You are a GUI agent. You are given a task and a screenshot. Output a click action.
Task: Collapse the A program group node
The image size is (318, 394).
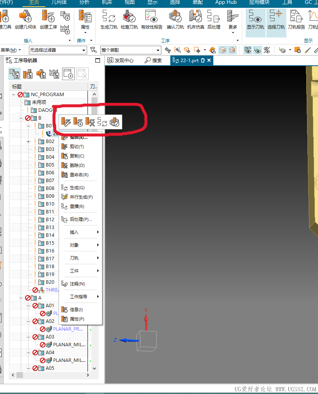pos(21,298)
